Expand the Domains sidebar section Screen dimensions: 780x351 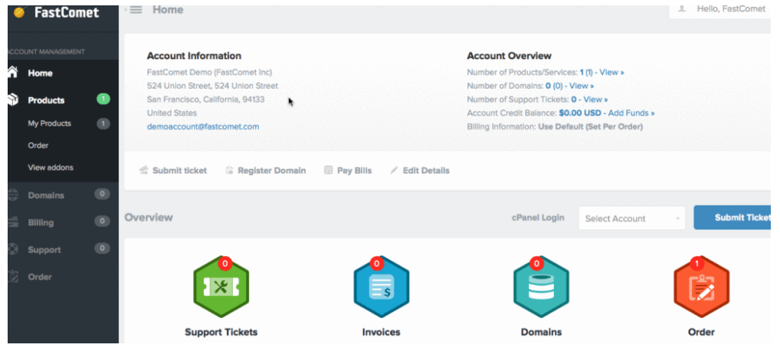pyautogui.click(x=63, y=195)
